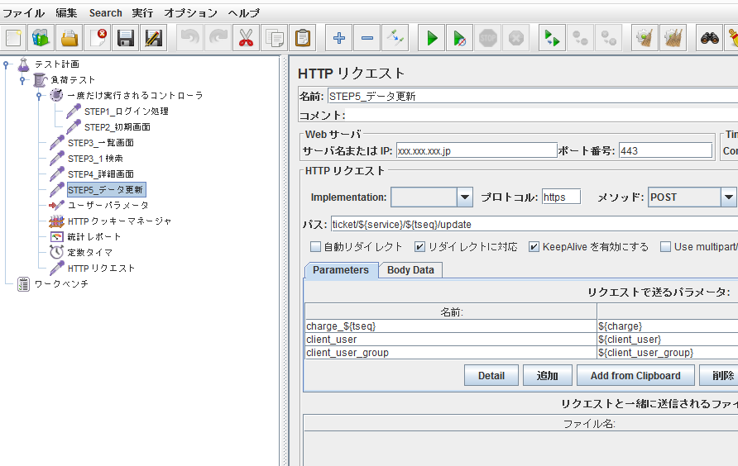The height and width of the screenshot is (466, 738).
Task: Click the Save As icon
Action: 154,38
